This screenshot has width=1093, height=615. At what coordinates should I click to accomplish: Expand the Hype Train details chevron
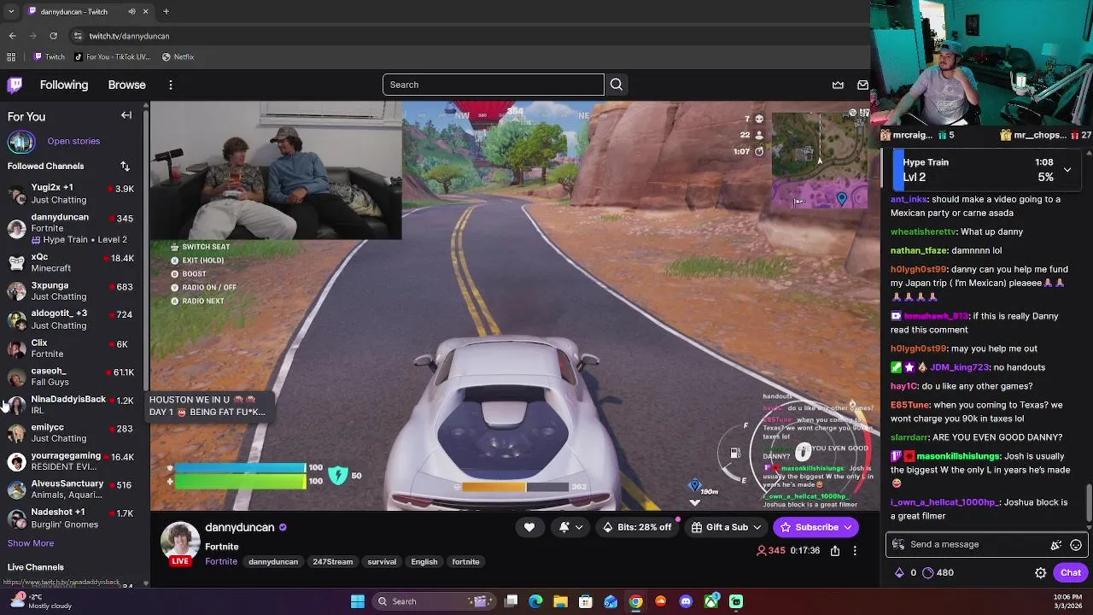[x=1067, y=170]
